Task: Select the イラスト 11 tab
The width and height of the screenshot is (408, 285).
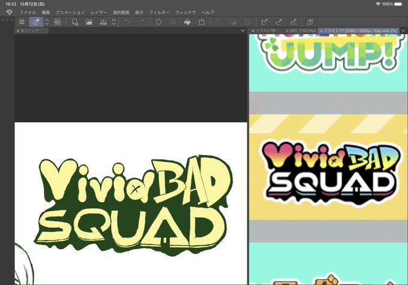Action: pos(359,31)
